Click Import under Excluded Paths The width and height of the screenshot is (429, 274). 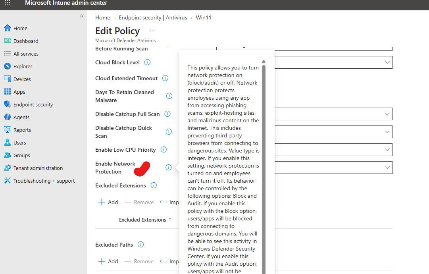(x=169, y=261)
